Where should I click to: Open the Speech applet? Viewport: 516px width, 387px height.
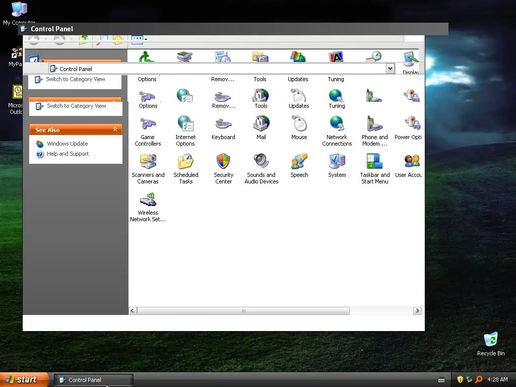(299, 166)
